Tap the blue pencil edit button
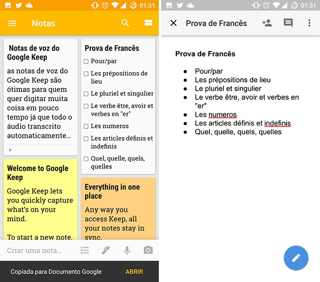 point(296,258)
